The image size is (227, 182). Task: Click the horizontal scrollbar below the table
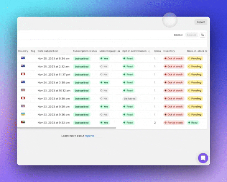click(67, 128)
